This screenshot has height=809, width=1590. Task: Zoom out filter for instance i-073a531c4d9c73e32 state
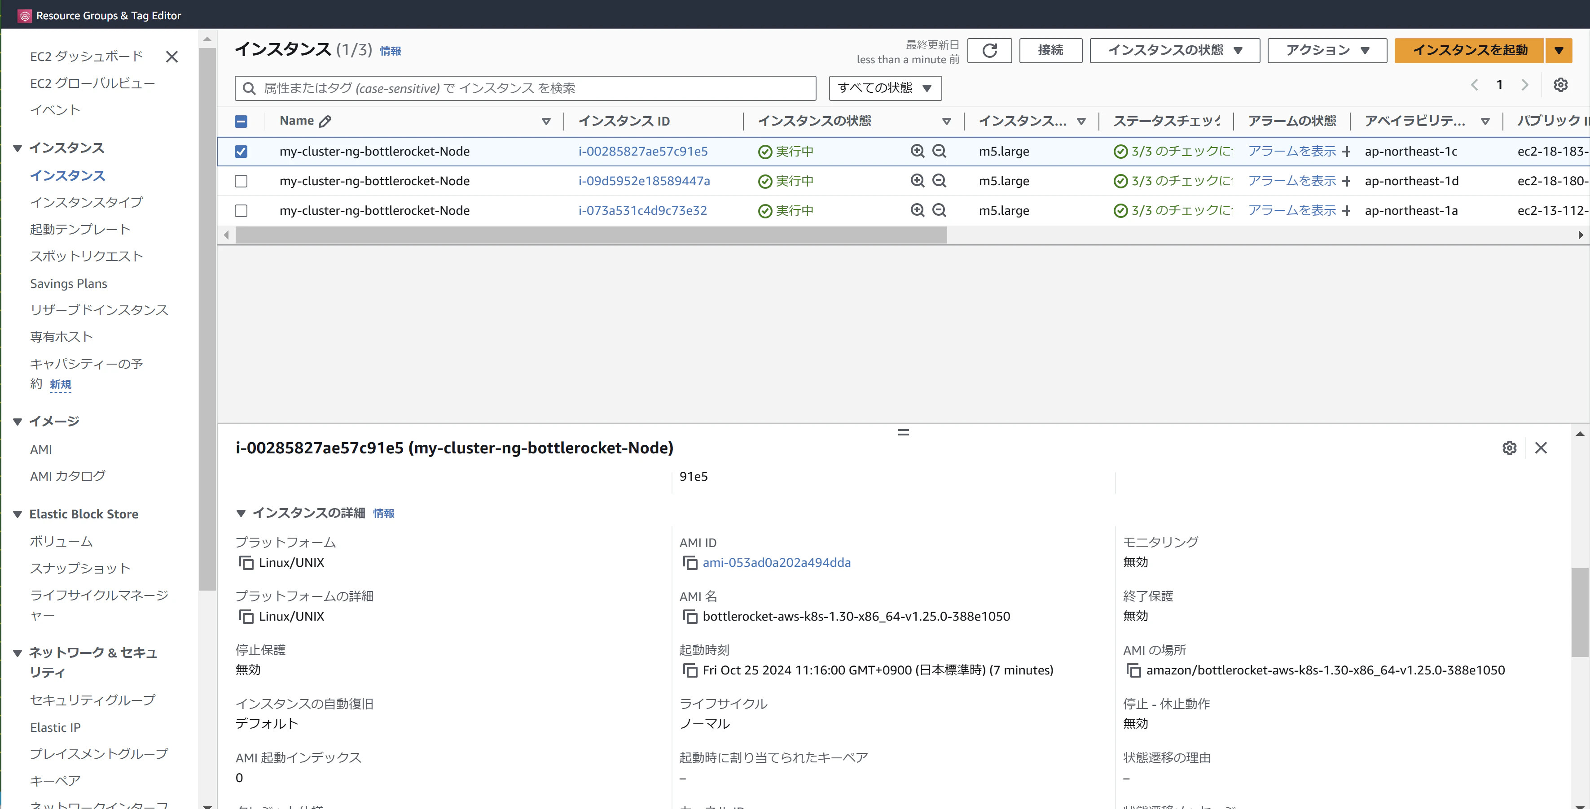939,210
